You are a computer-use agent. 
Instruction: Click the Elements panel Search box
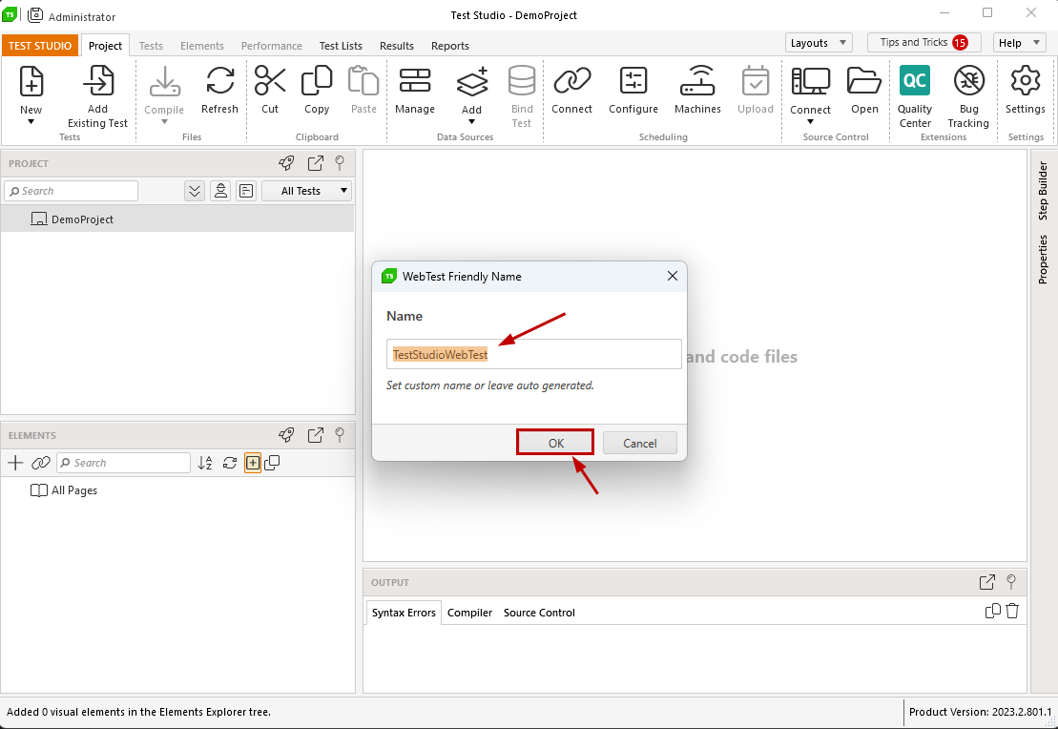tap(123, 463)
